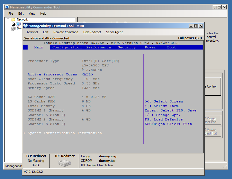Viewport: 232px width, 179px height.
Task: Expand the computer node under Network
Action: click(x=13, y=24)
